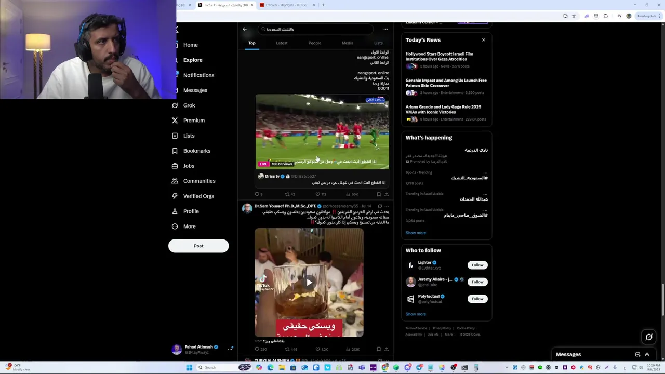
Task: Click the Verified Orgs lightning icon
Action: [175, 196]
